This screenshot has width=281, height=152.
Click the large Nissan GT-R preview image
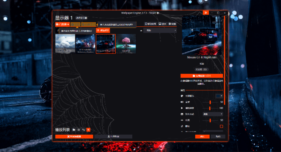click(202, 35)
